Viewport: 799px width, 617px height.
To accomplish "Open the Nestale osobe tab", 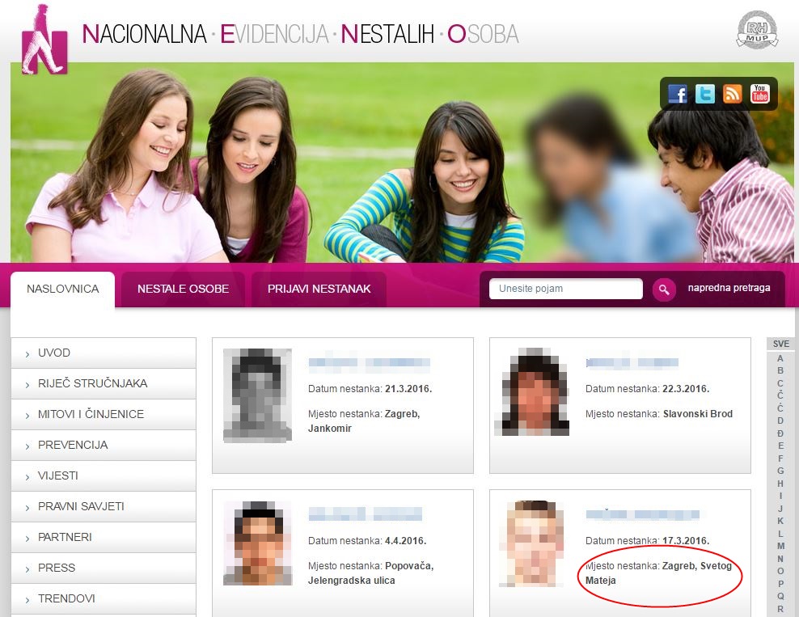I will click(x=183, y=289).
